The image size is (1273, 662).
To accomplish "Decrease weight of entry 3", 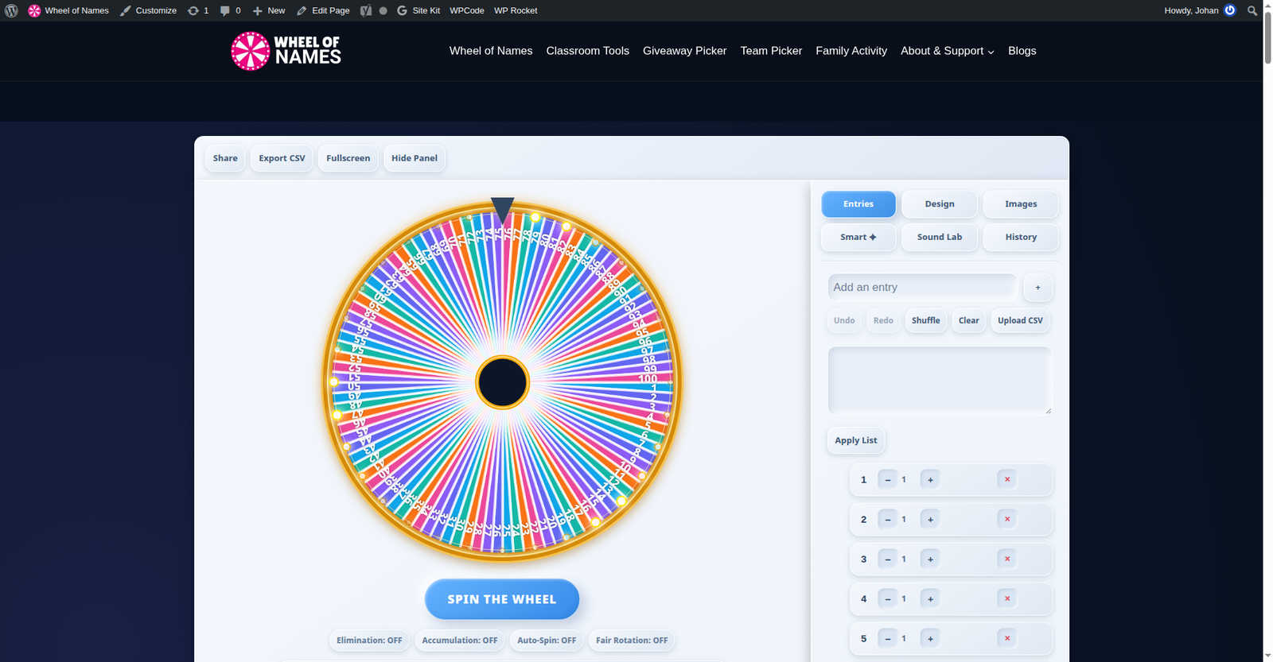I will [888, 559].
